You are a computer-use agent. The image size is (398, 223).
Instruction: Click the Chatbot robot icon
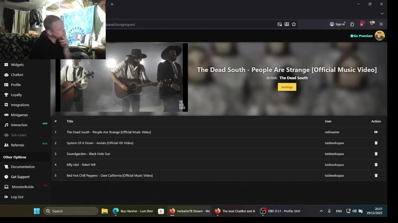click(x=6, y=75)
